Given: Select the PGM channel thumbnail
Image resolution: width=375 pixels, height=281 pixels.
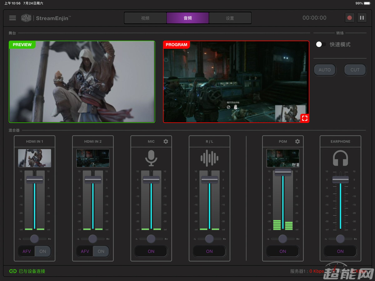Looking at the screenshot, I should click(x=283, y=158).
